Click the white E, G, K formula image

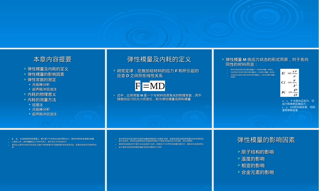pyautogui.click(x=290, y=83)
